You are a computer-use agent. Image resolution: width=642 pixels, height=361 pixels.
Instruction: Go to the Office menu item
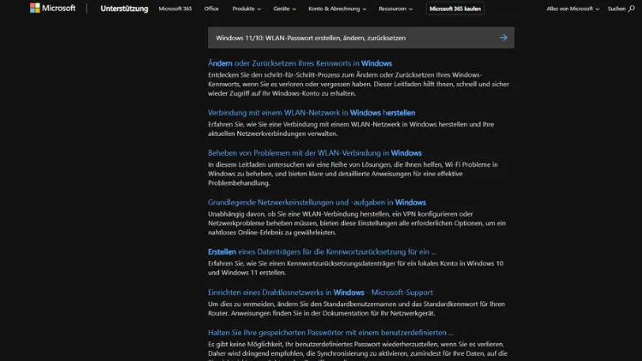click(x=211, y=9)
